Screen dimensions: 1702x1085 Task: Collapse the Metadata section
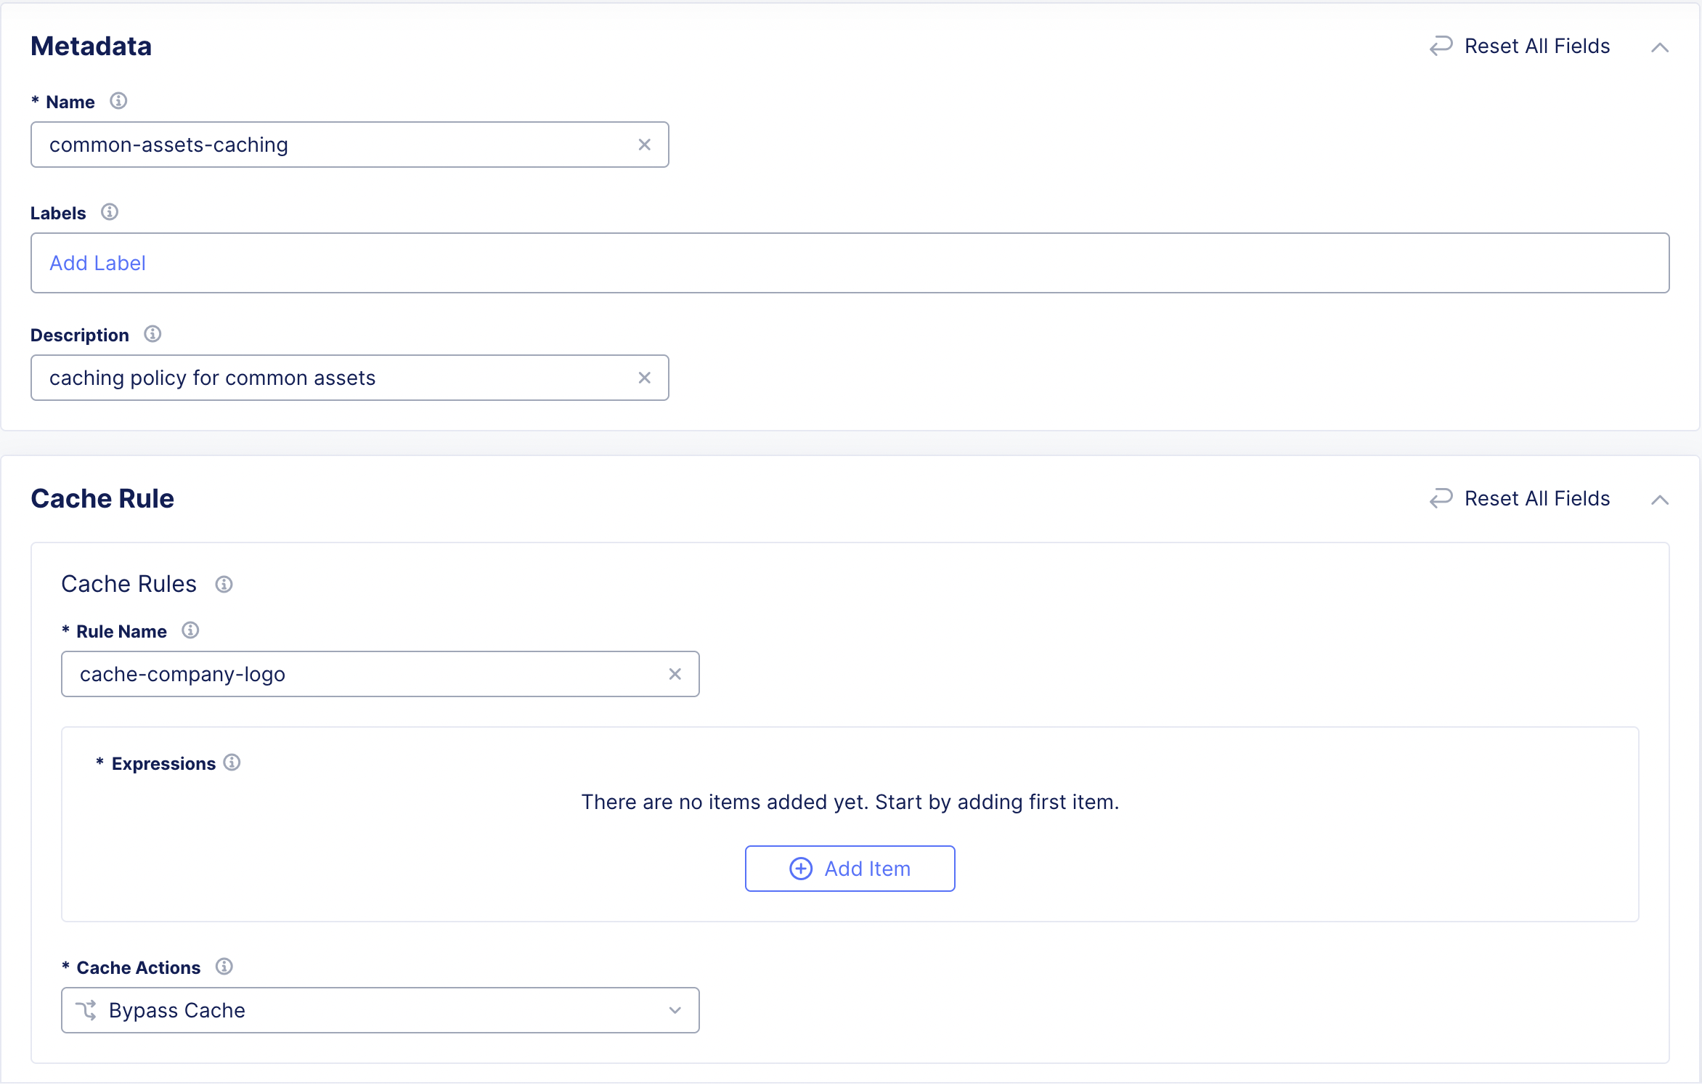pos(1659,48)
